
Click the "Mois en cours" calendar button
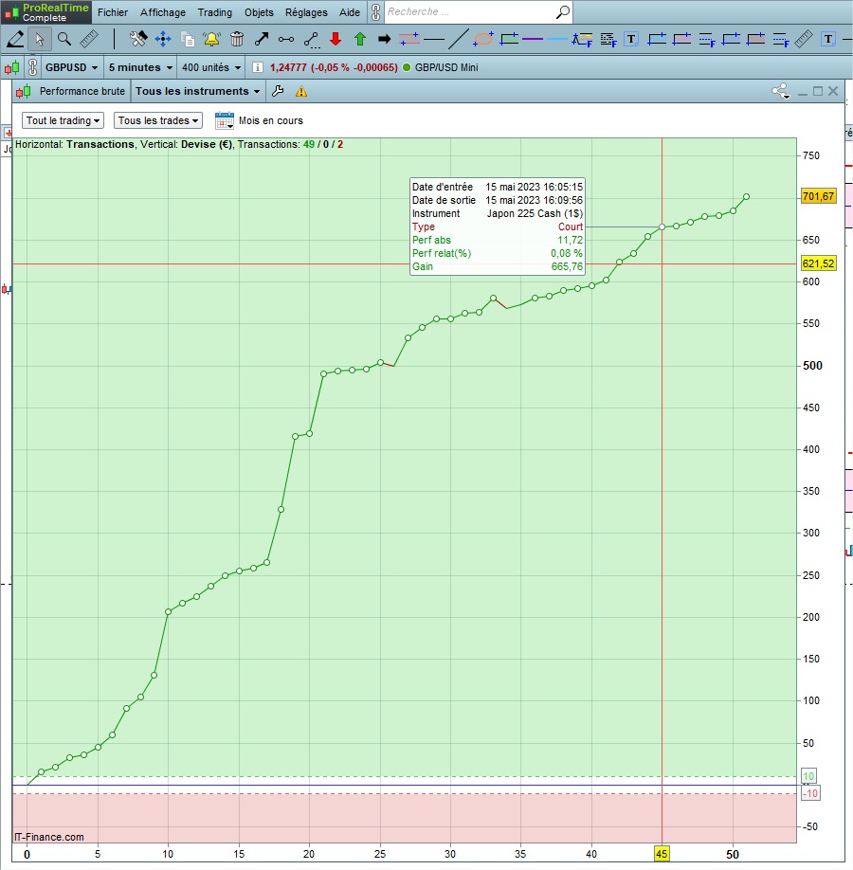coord(225,120)
